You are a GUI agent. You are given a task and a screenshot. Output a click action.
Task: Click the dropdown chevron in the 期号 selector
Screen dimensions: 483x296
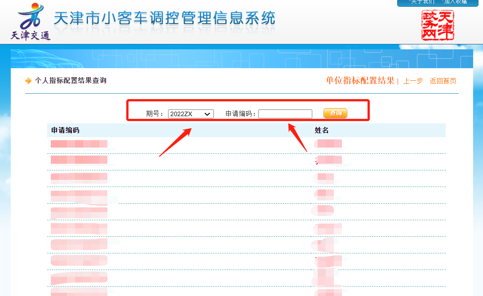click(x=207, y=114)
